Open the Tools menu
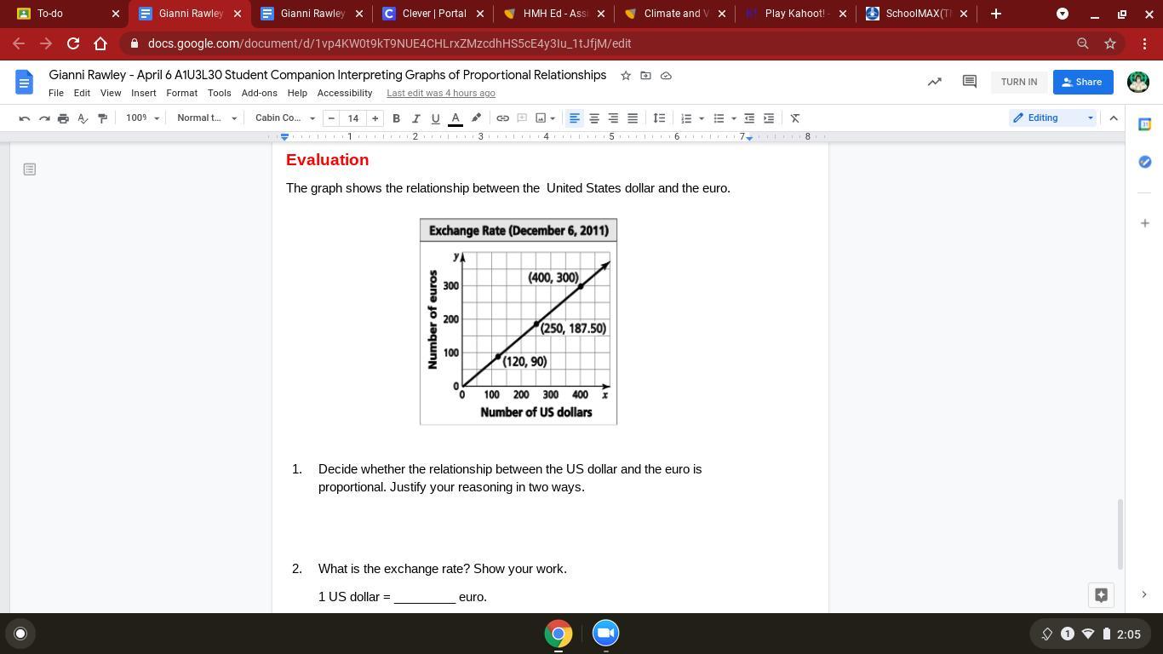Viewport: 1163px width, 654px height. pos(219,93)
